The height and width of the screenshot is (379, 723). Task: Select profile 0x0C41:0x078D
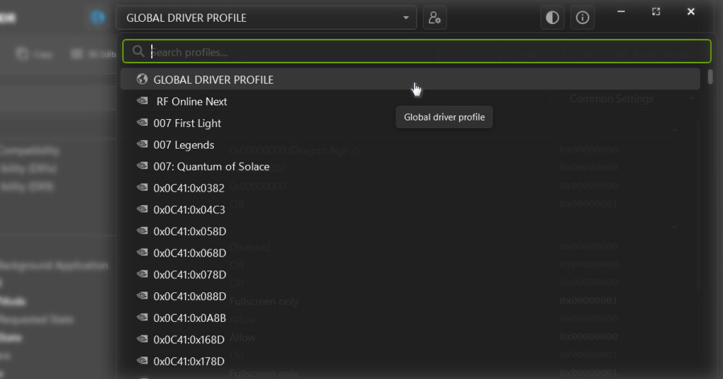click(x=410, y=274)
